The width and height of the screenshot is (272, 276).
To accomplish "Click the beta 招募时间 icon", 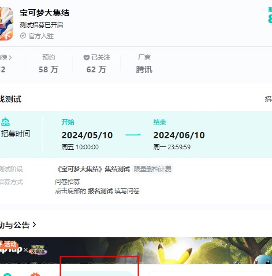I will pyautogui.click(x=5, y=122).
